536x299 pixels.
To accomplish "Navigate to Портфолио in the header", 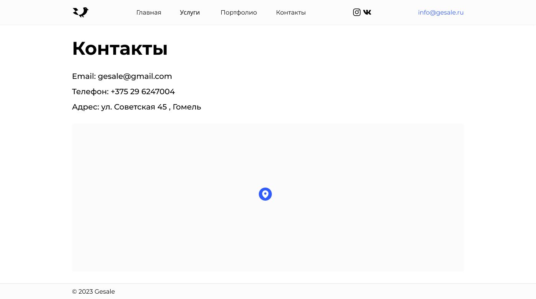I will tap(239, 13).
